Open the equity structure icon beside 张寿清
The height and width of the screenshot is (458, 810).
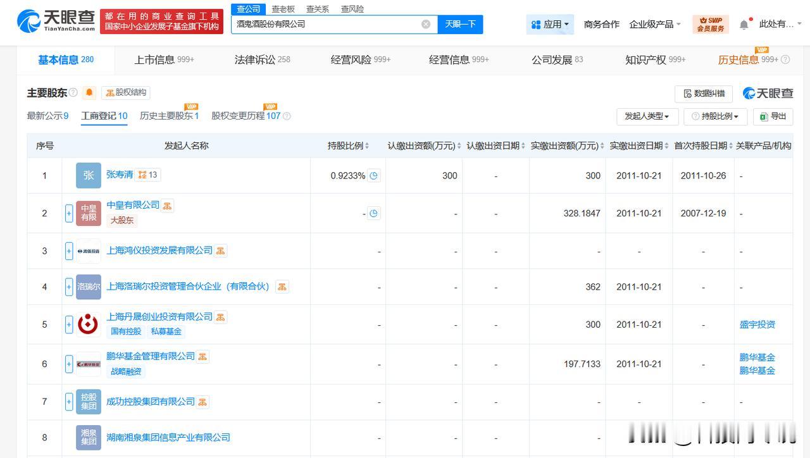(148, 175)
